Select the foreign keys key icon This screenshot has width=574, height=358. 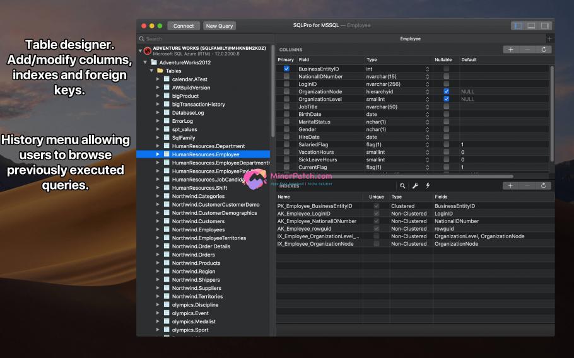(415, 186)
